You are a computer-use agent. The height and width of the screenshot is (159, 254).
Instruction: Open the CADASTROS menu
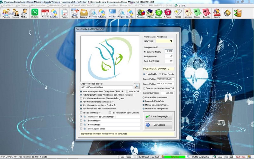(x=7, y=5)
